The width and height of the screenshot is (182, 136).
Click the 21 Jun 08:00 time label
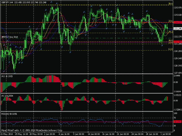[x=123, y=134]
